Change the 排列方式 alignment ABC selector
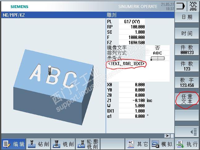Image resolution: width=200 pixels, height=150 pixels. coord(157,53)
